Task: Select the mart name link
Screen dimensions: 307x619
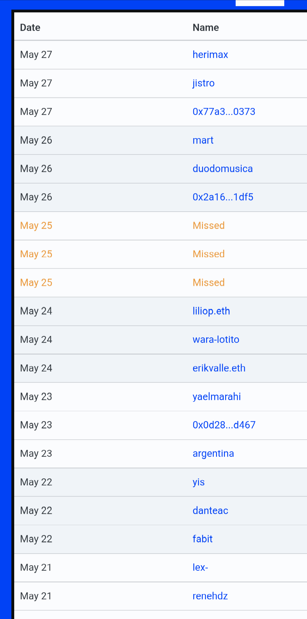Action: click(203, 140)
